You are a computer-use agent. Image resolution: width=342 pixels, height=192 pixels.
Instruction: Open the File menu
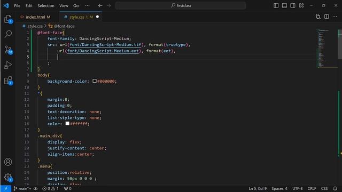[17, 6]
